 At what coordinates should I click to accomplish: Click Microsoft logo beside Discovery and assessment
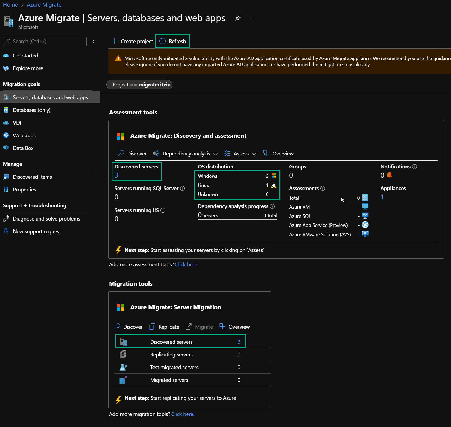pyautogui.click(x=120, y=136)
